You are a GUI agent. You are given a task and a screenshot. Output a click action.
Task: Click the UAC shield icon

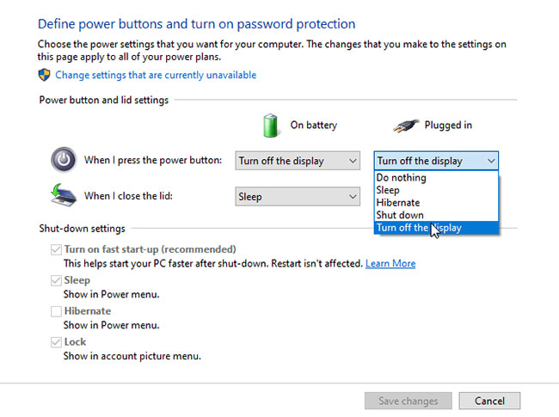(x=45, y=75)
